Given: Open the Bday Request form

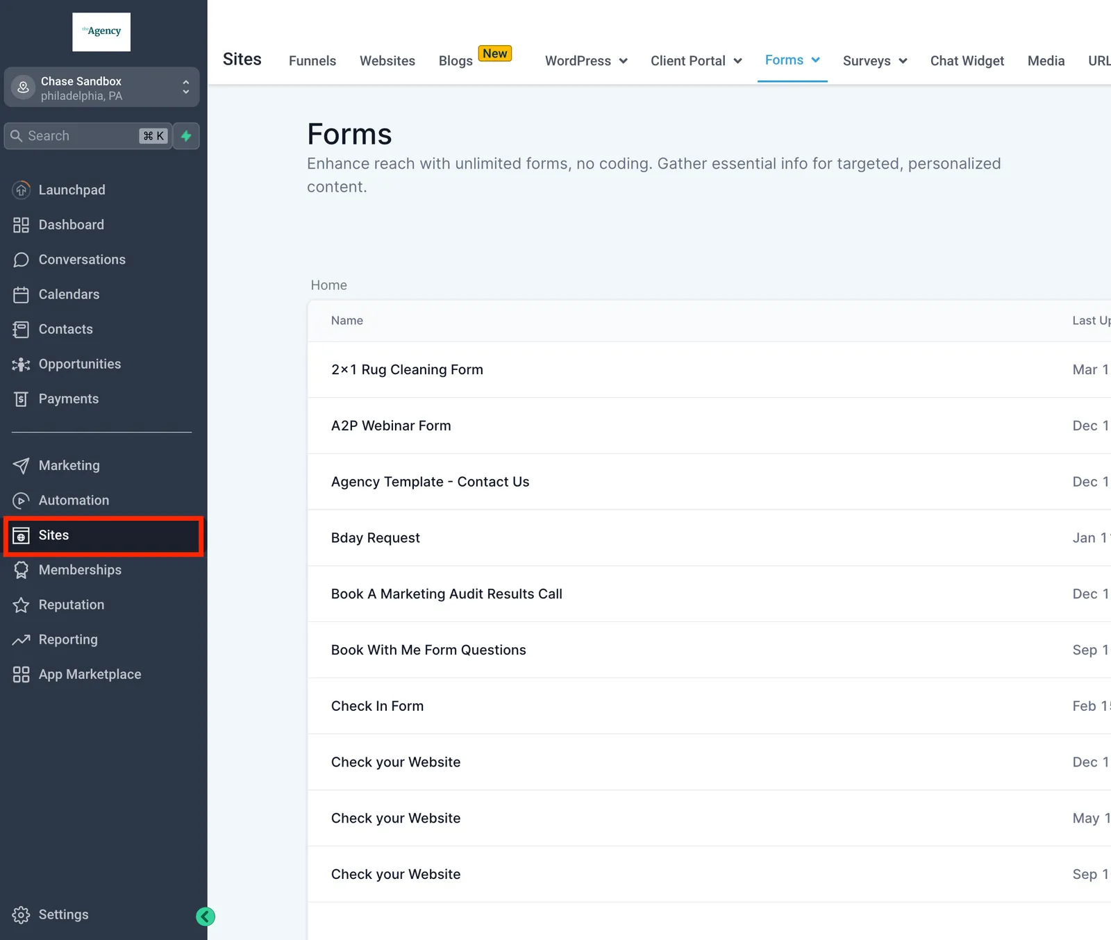Looking at the screenshot, I should [376, 538].
